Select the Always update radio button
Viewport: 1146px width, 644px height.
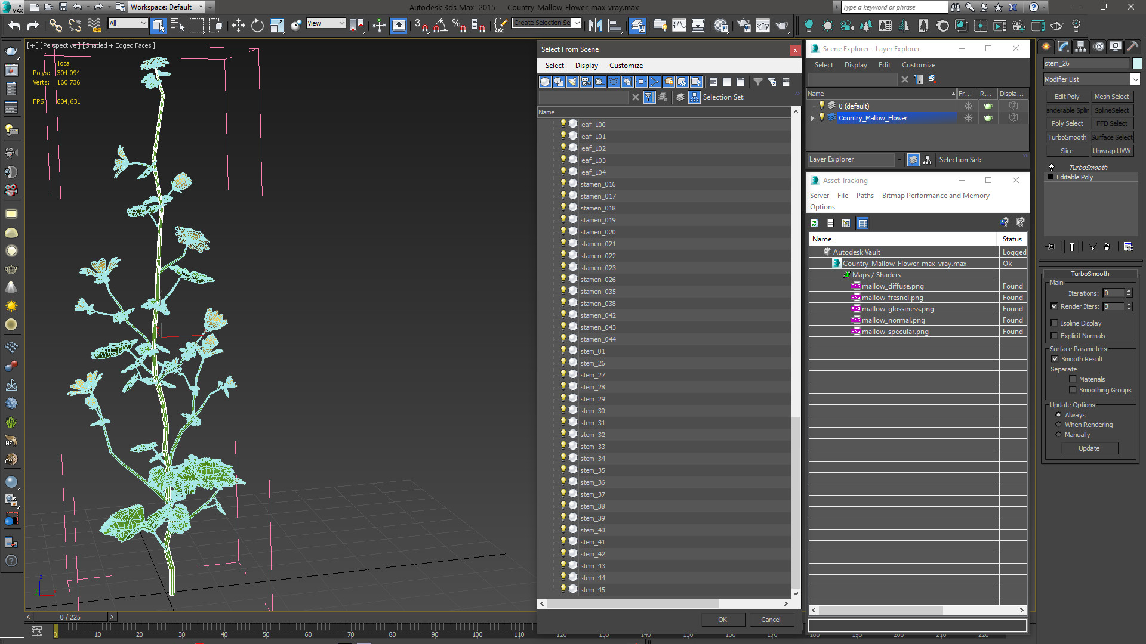point(1058,415)
